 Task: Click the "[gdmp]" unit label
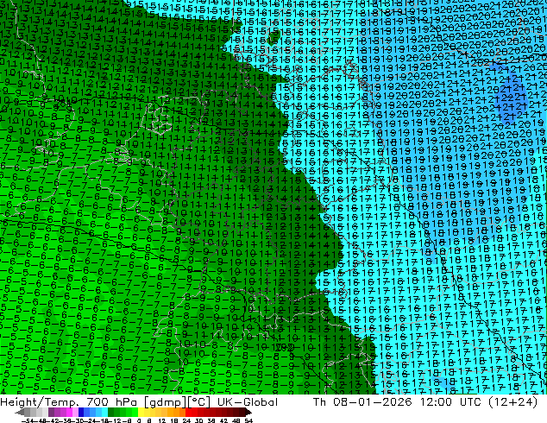pyautogui.click(x=166, y=402)
